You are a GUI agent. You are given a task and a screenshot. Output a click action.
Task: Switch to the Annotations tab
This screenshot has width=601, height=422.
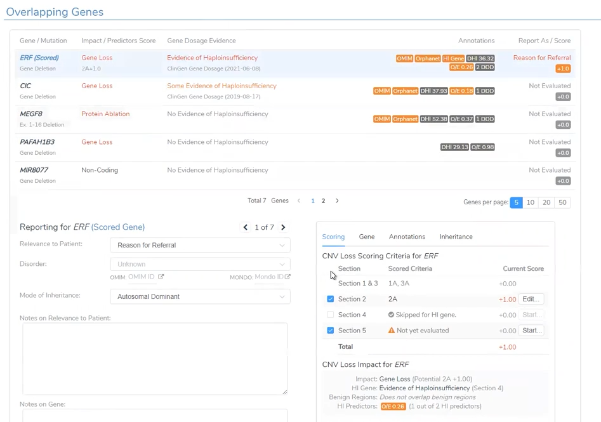click(x=407, y=237)
